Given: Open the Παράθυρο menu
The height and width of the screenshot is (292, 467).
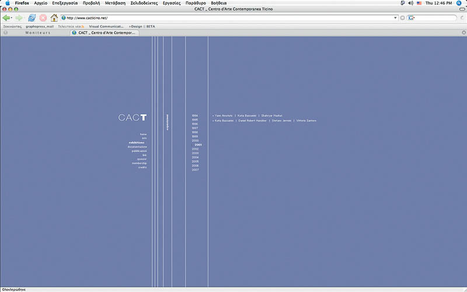Looking at the screenshot, I should pyautogui.click(x=196, y=3).
